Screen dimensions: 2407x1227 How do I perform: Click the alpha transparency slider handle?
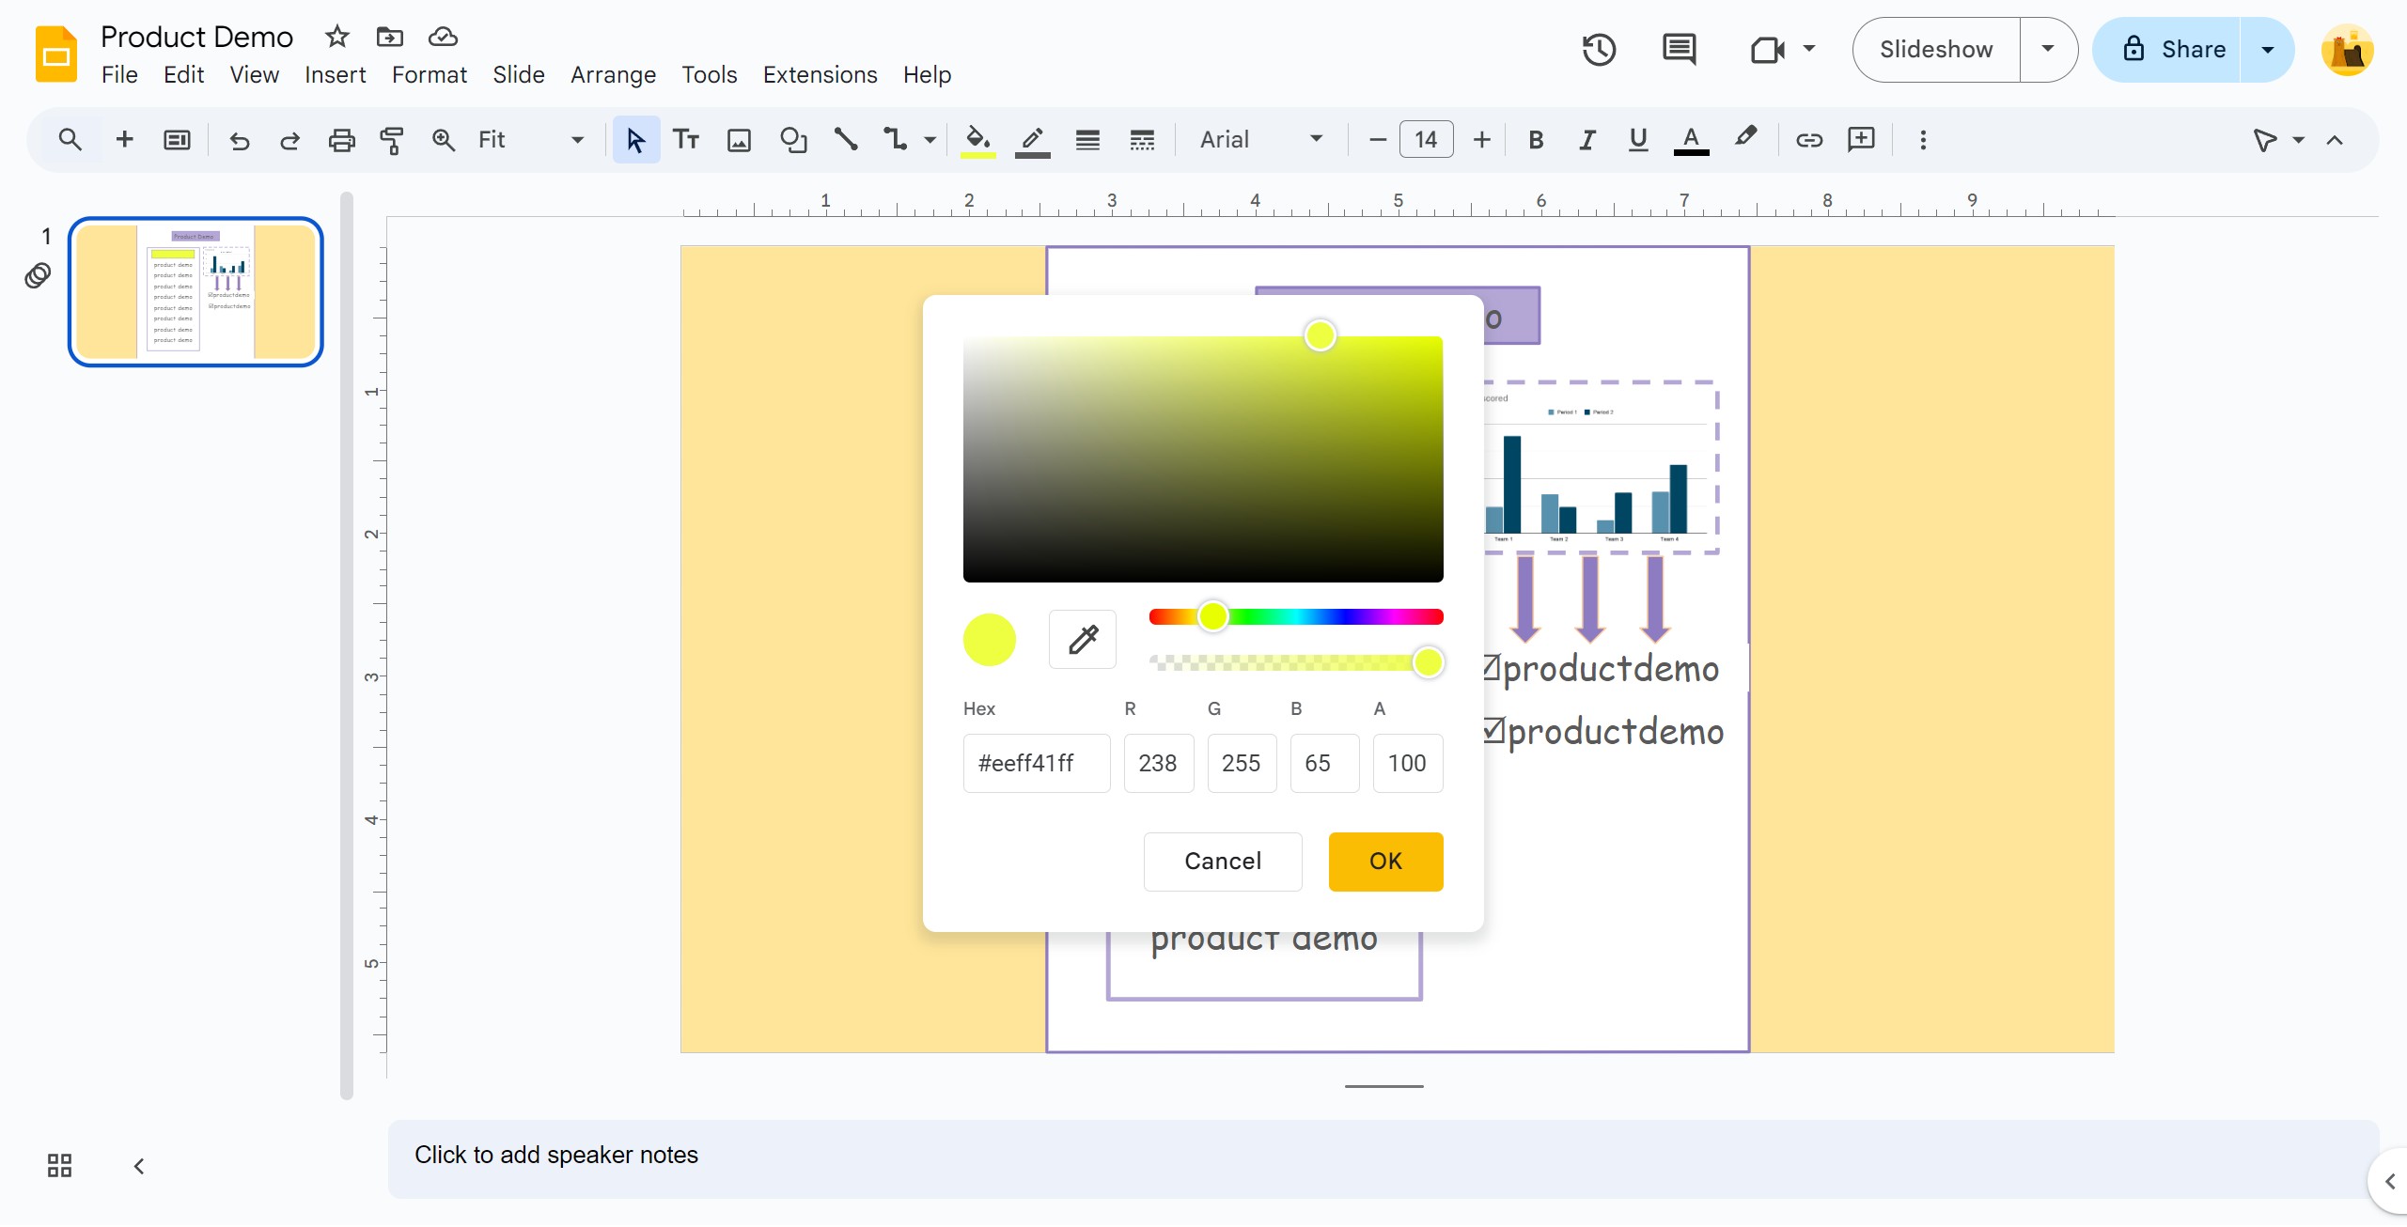pyautogui.click(x=1428, y=662)
